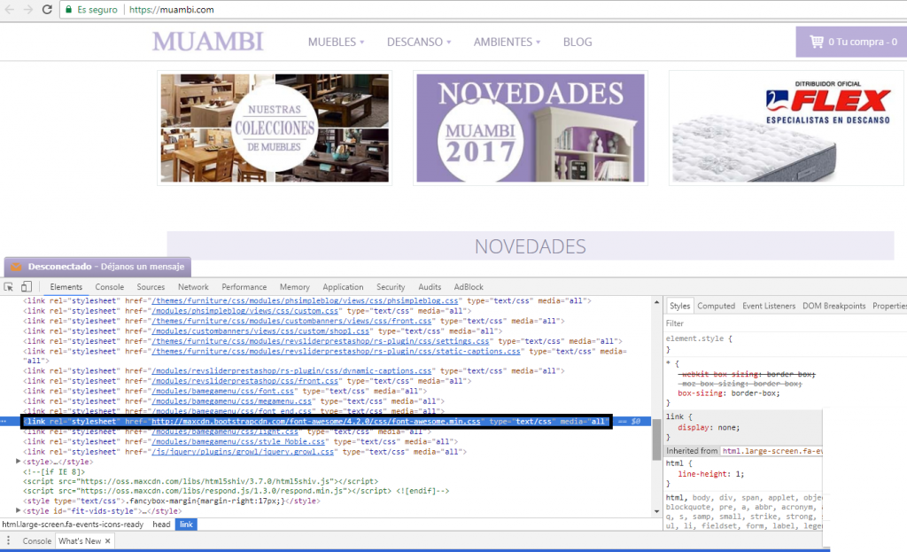Open the font-awesome.min.css stylesheet link
This screenshot has height=552, width=907.
tap(315, 422)
